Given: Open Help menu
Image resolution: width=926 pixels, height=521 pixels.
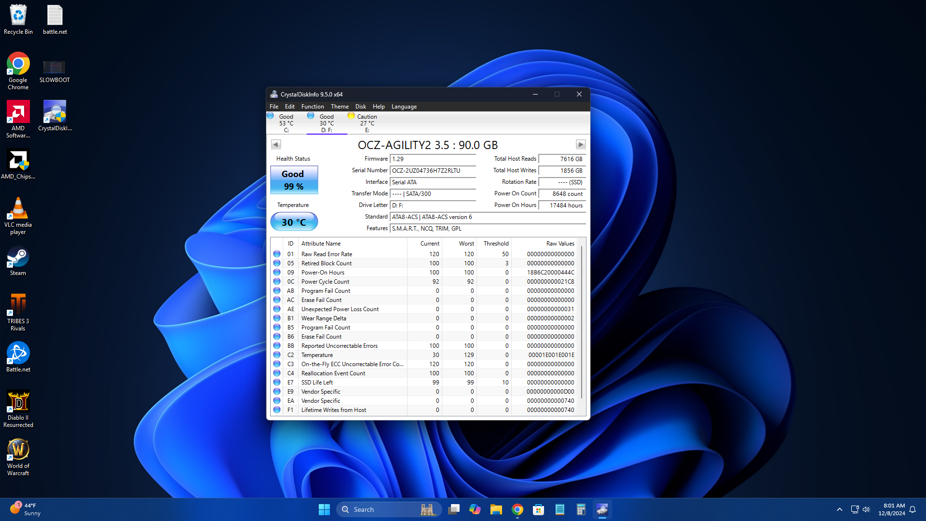Looking at the screenshot, I should [x=379, y=107].
